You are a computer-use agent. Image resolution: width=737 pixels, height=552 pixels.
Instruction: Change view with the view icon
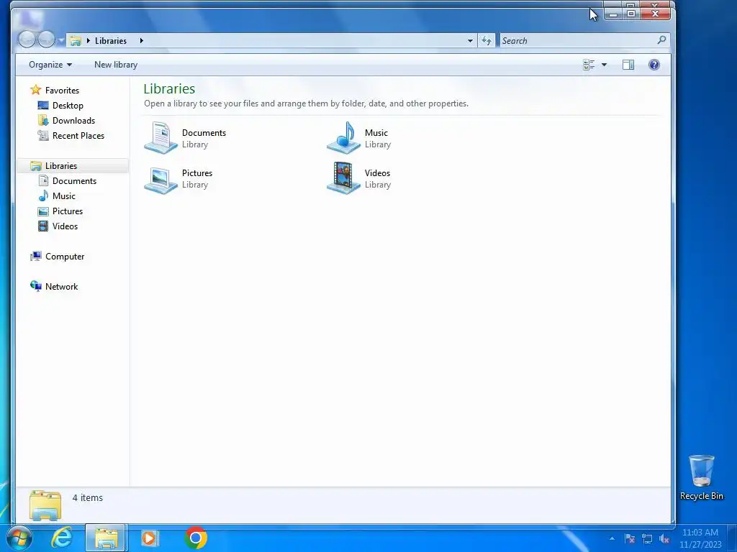tap(589, 65)
